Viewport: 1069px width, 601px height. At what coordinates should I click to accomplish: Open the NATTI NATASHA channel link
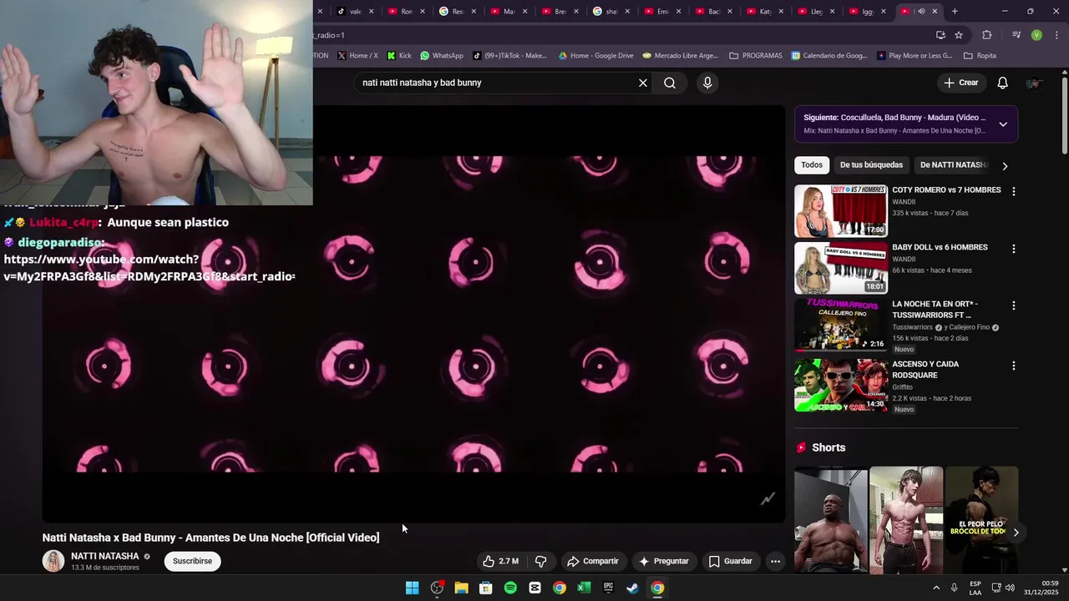pyautogui.click(x=105, y=556)
